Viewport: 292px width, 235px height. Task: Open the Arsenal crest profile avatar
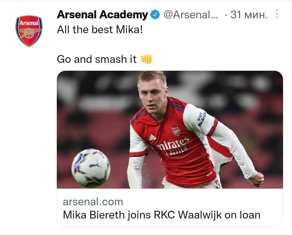click(29, 31)
